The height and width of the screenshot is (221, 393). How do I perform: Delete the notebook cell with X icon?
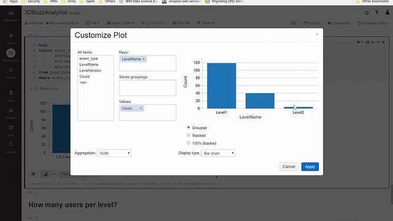pos(383,42)
